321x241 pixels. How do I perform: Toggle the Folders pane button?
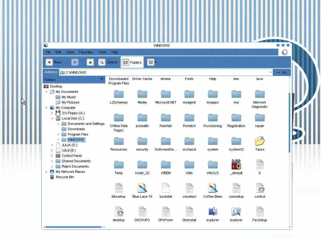click(x=132, y=62)
